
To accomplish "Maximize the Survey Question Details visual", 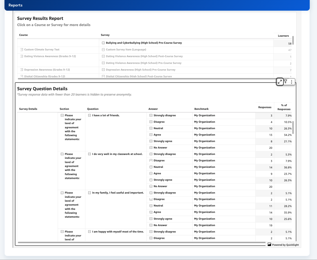I will (280, 82).
